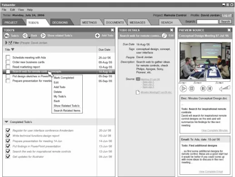This screenshot has width=235, height=177.
Task: Close the TODO DETAILS panel
Action: pyautogui.click(x=171, y=30)
